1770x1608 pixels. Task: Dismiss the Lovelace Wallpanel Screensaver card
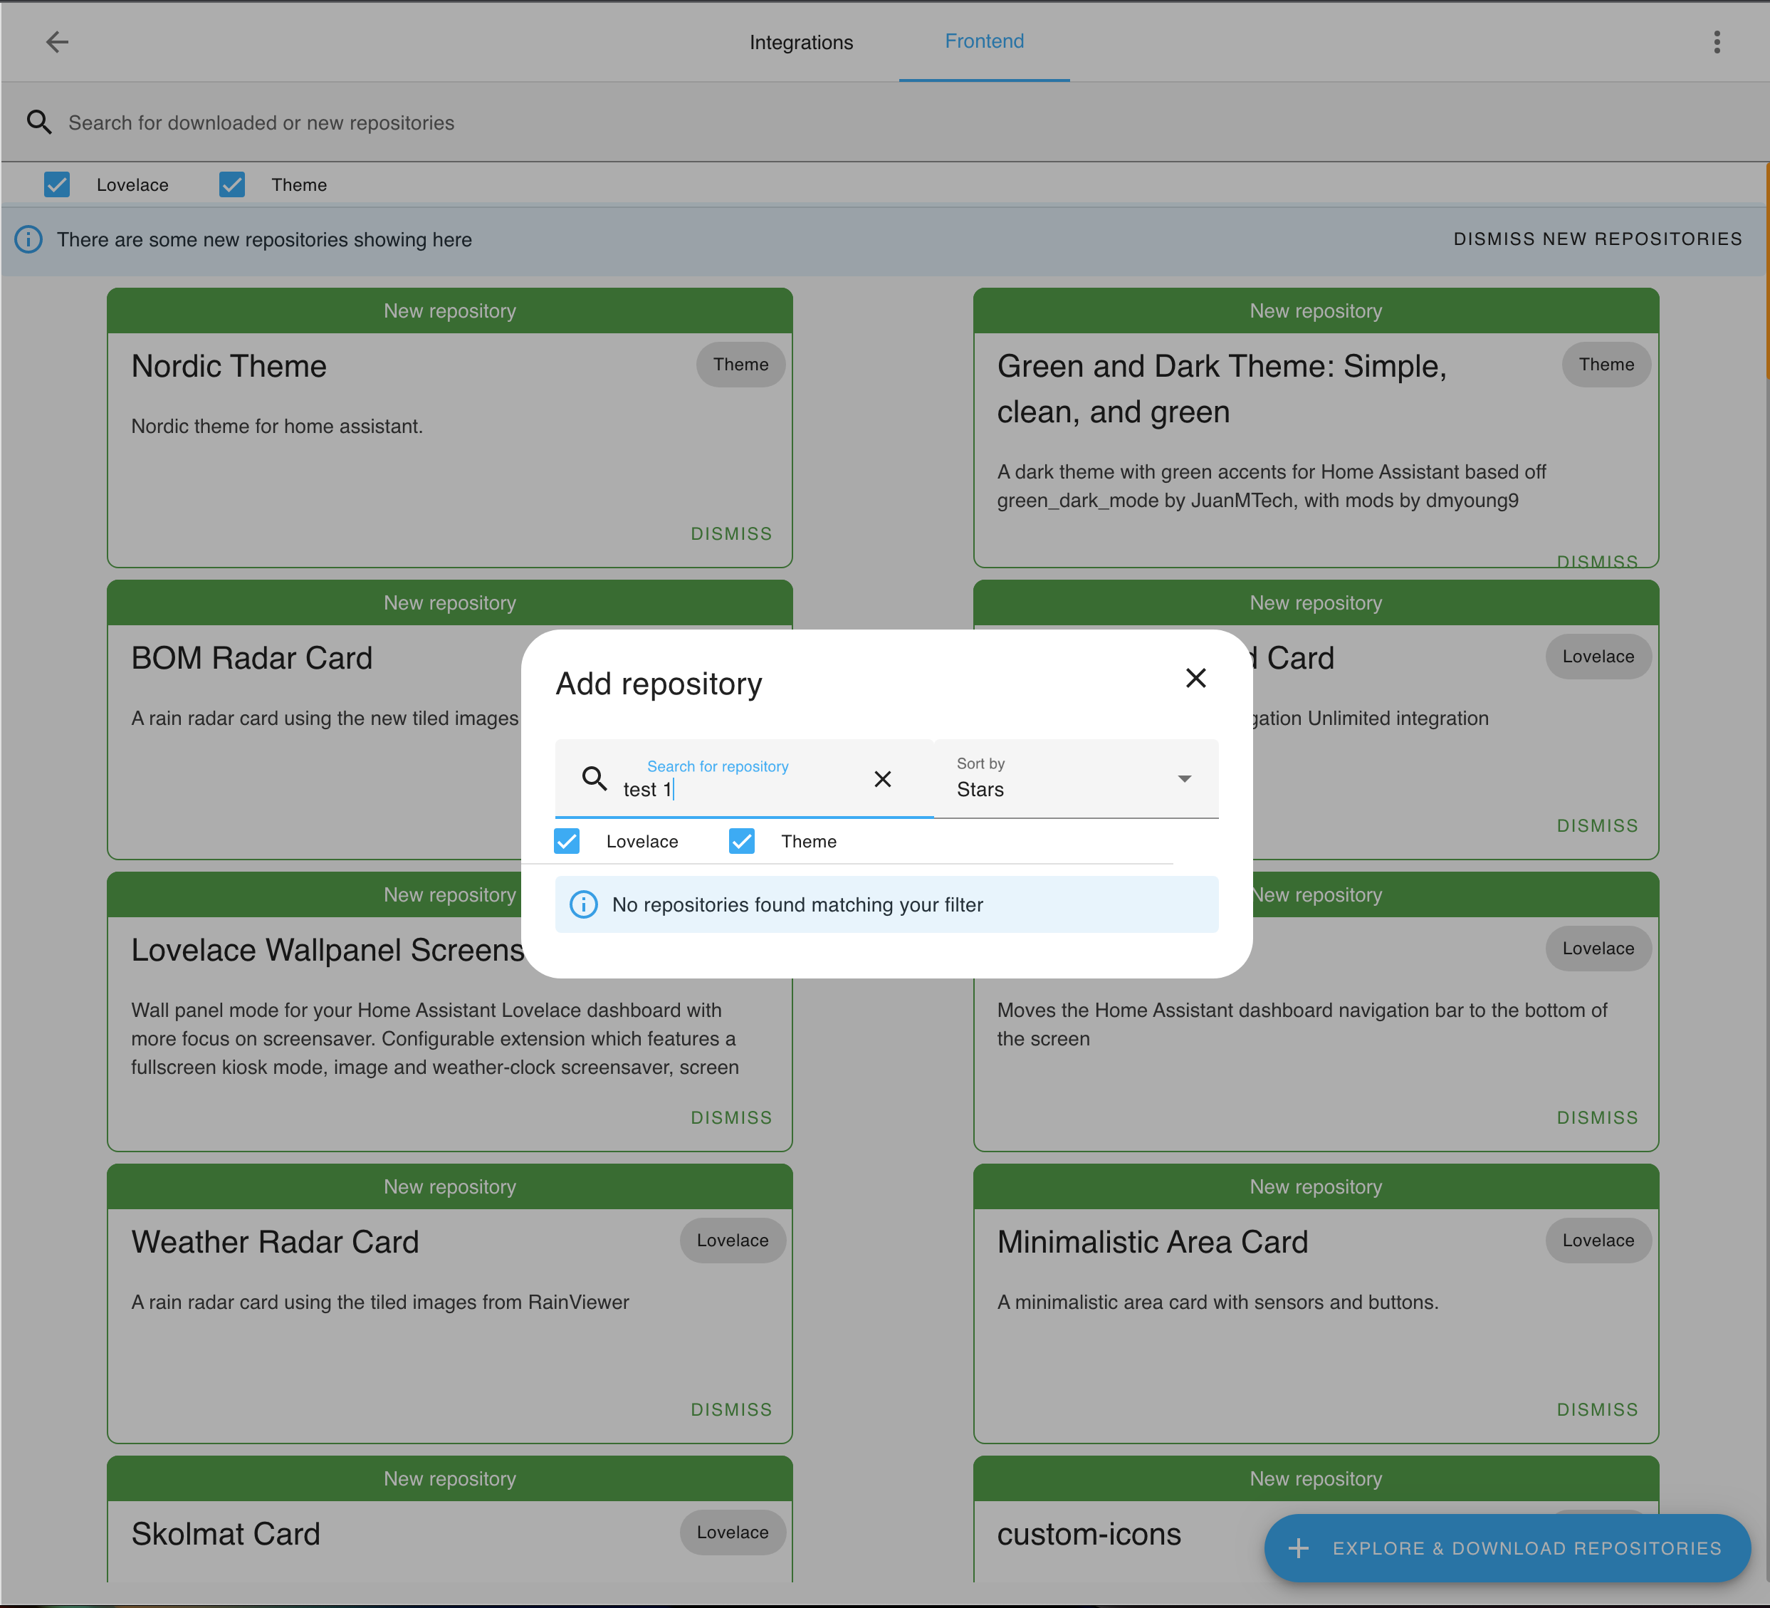(x=730, y=1118)
